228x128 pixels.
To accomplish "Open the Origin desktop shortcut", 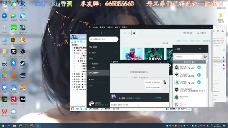I will pos(13,77).
